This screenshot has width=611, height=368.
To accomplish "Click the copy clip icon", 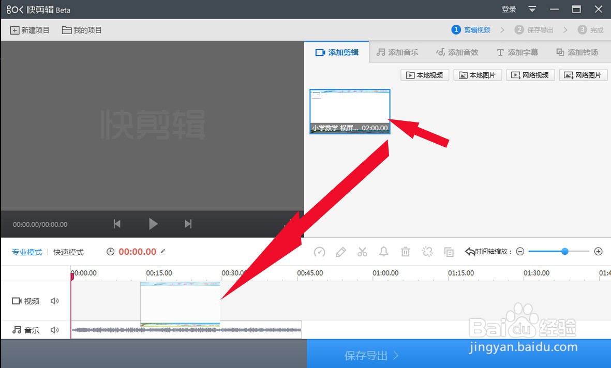I will click(x=449, y=252).
